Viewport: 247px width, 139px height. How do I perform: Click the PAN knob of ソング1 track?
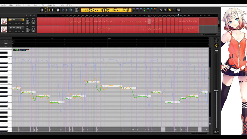(33, 22)
